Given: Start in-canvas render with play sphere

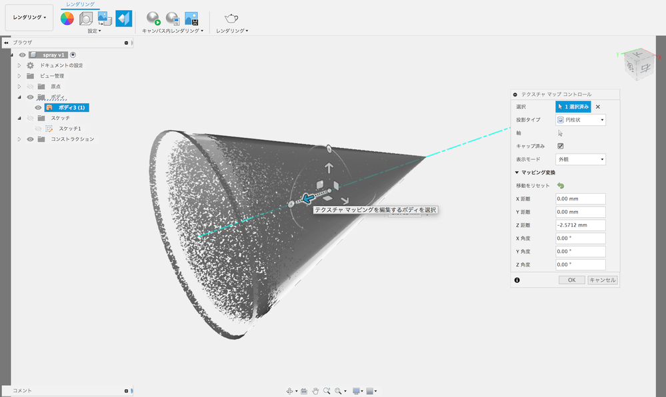Looking at the screenshot, I should [x=153, y=18].
